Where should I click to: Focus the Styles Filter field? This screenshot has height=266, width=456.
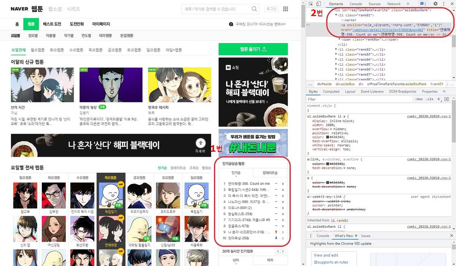click(x=359, y=99)
